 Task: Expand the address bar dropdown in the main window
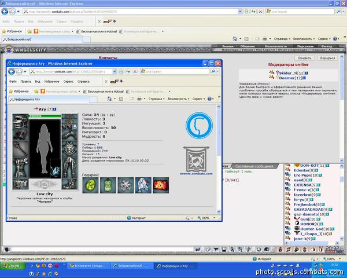(240, 12)
